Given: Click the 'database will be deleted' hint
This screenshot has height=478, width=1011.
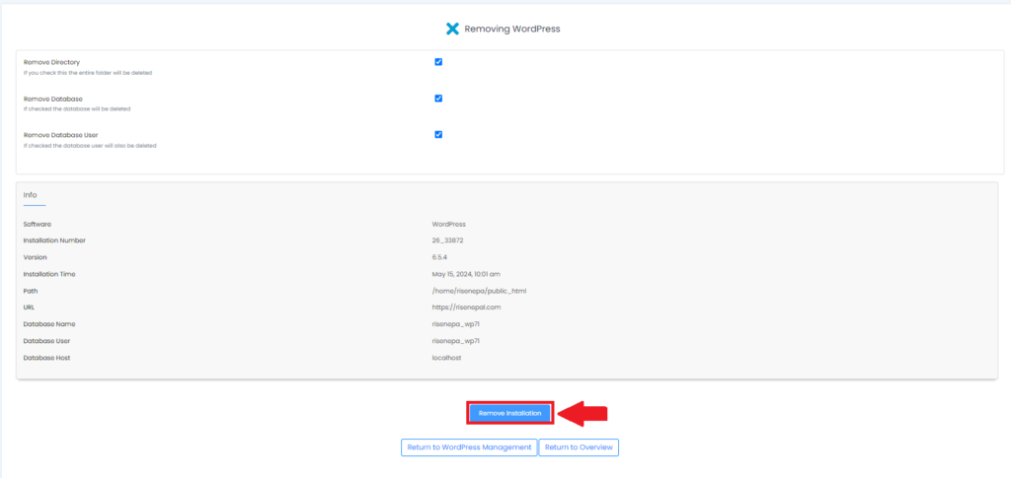Looking at the screenshot, I should (77, 109).
